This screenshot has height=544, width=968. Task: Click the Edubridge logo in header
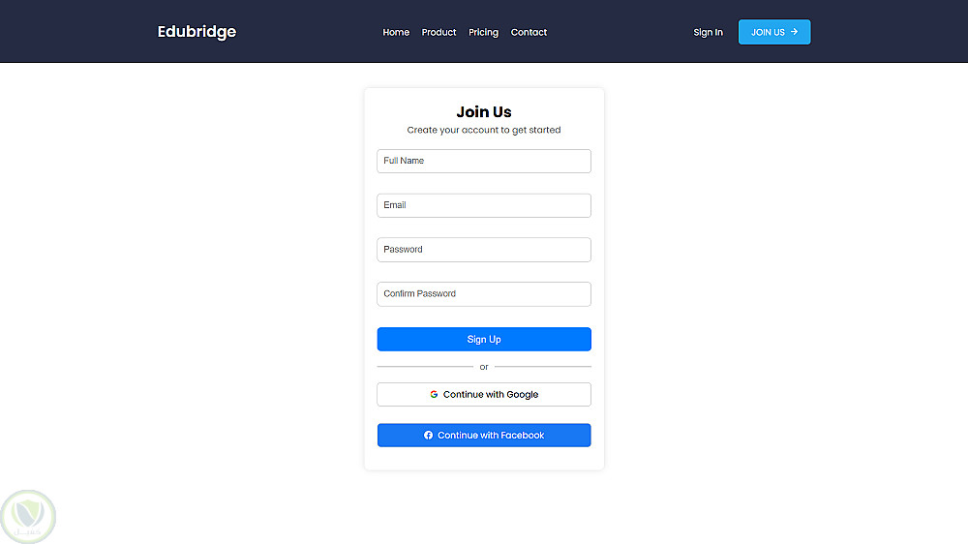[197, 32]
